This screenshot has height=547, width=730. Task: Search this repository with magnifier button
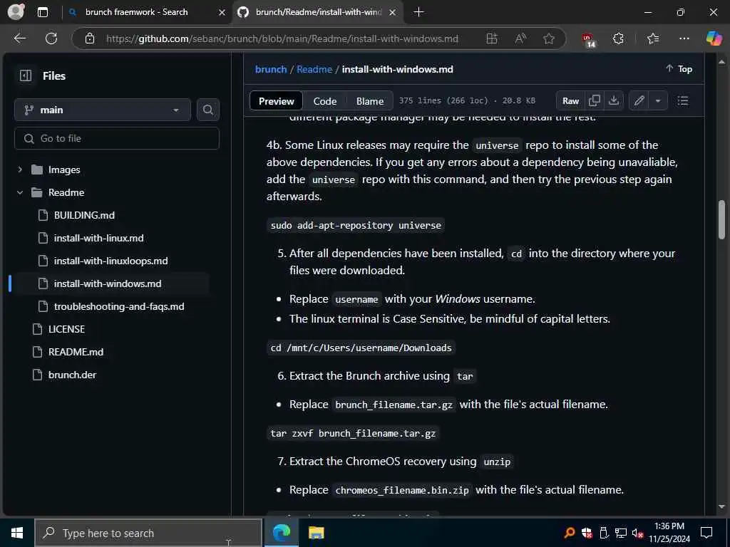click(x=208, y=110)
